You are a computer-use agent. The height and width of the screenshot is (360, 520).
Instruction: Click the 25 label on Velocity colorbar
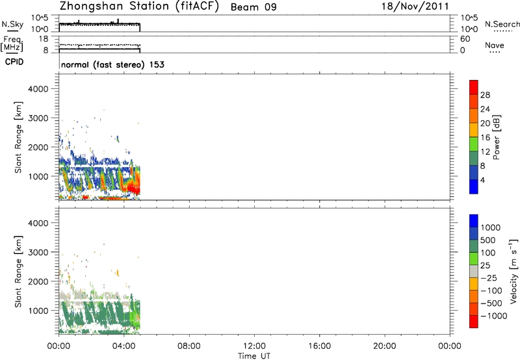(485, 265)
